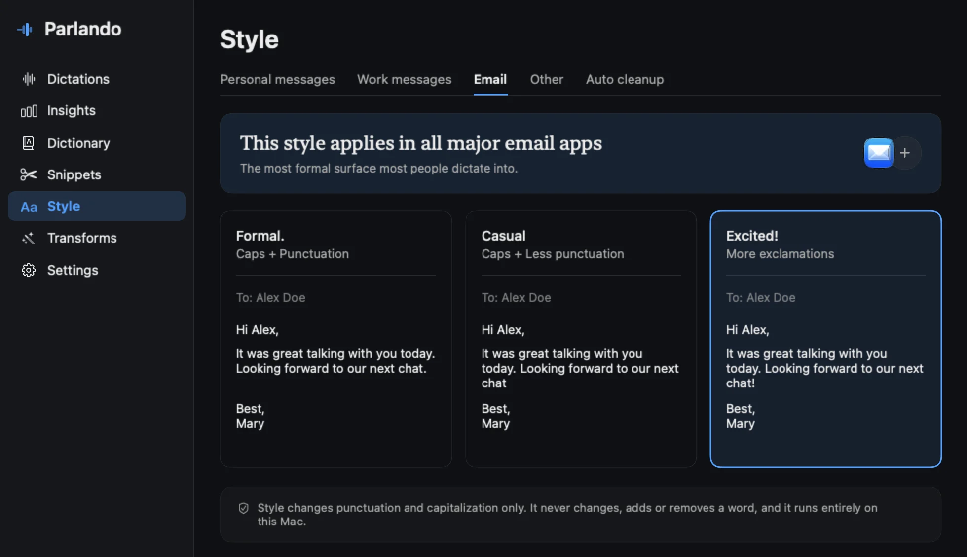Click 'This style applies in all major email apps'
The image size is (967, 557).
click(x=421, y=143)
